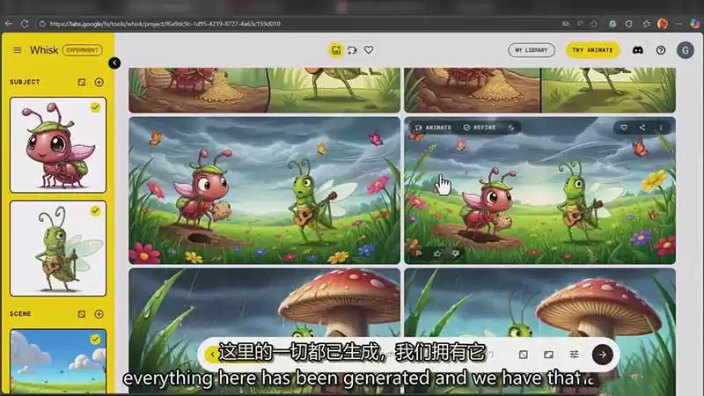704x396 pixels.
Task: Favorite the hovered image with heart icon
Action: click(624, 128)
